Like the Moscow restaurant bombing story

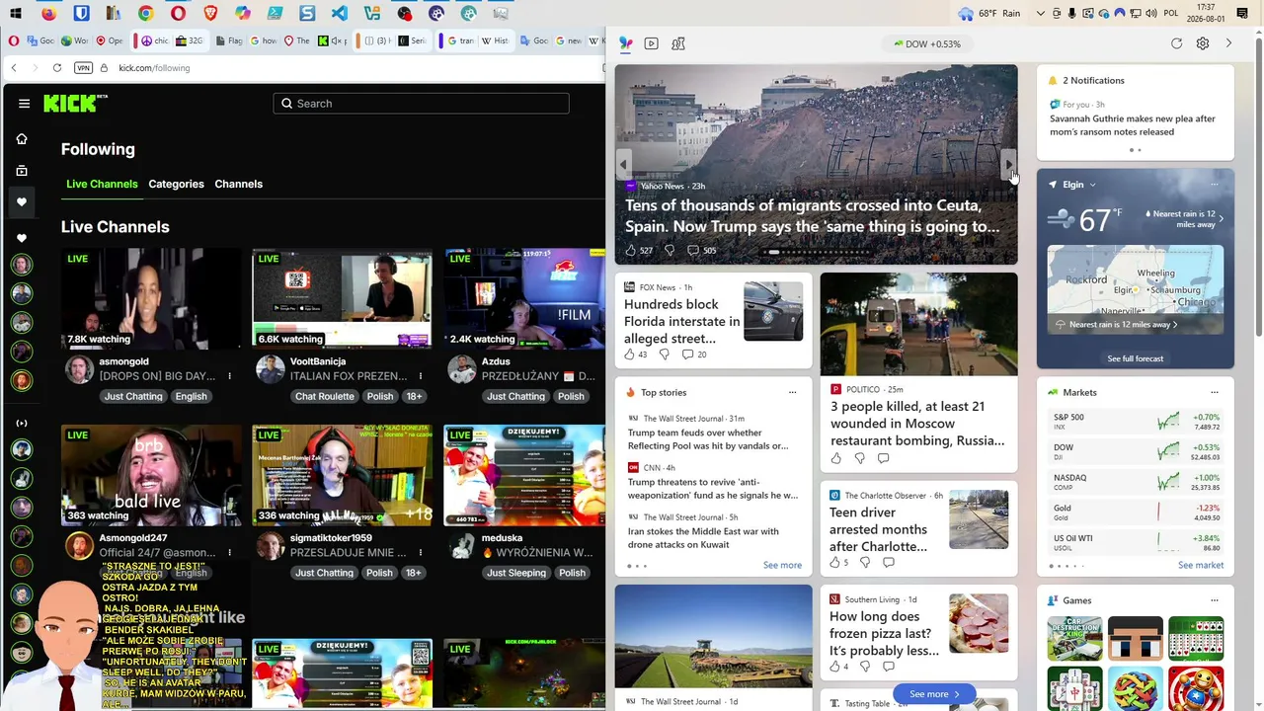(836, 458)
